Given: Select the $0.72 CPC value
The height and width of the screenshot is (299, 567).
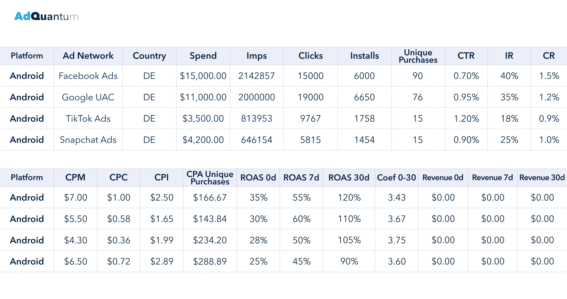Looking at the screenshot, I should tap(119, 262).
